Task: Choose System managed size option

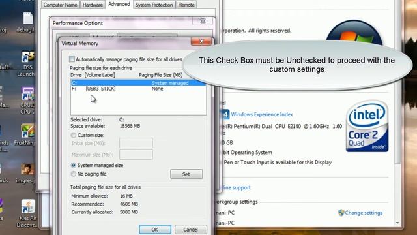Action: coord(74,165)
